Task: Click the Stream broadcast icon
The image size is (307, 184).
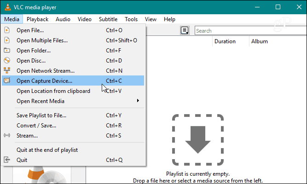Action: tap(7, 135)
